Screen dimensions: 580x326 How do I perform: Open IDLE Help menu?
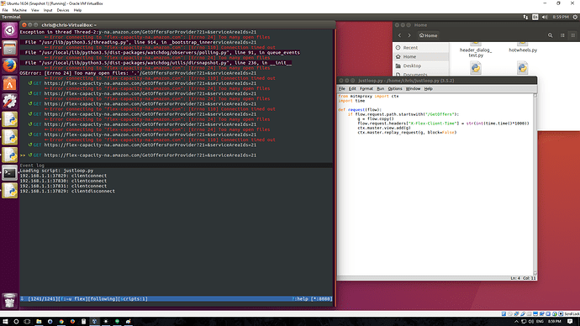(429, 89)
